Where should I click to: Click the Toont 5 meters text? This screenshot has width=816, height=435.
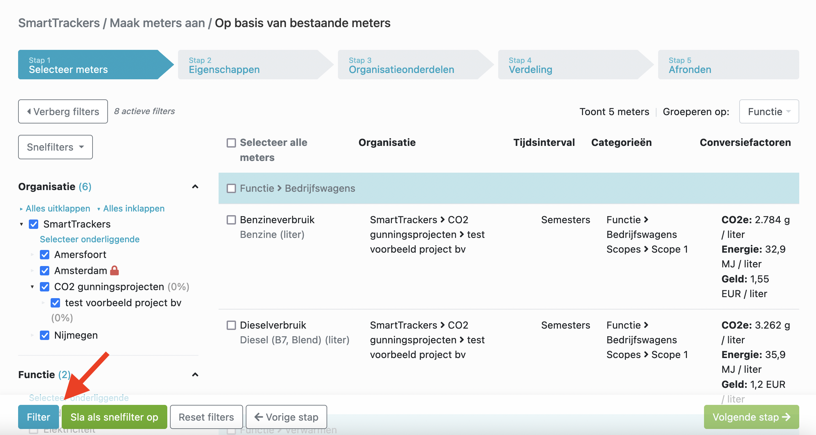tap(614, 112)
